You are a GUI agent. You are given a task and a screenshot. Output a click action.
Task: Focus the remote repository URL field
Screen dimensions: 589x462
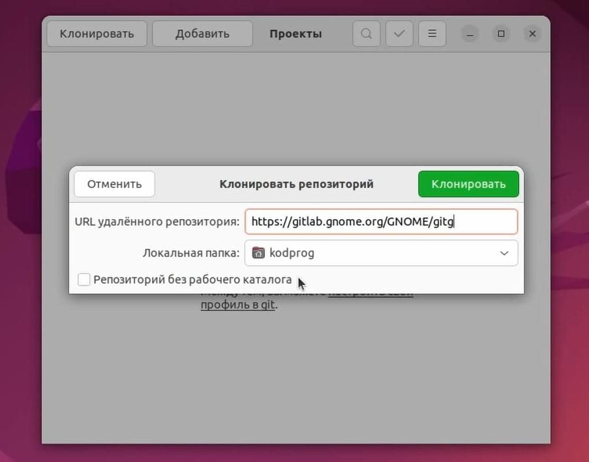point(382,222)
